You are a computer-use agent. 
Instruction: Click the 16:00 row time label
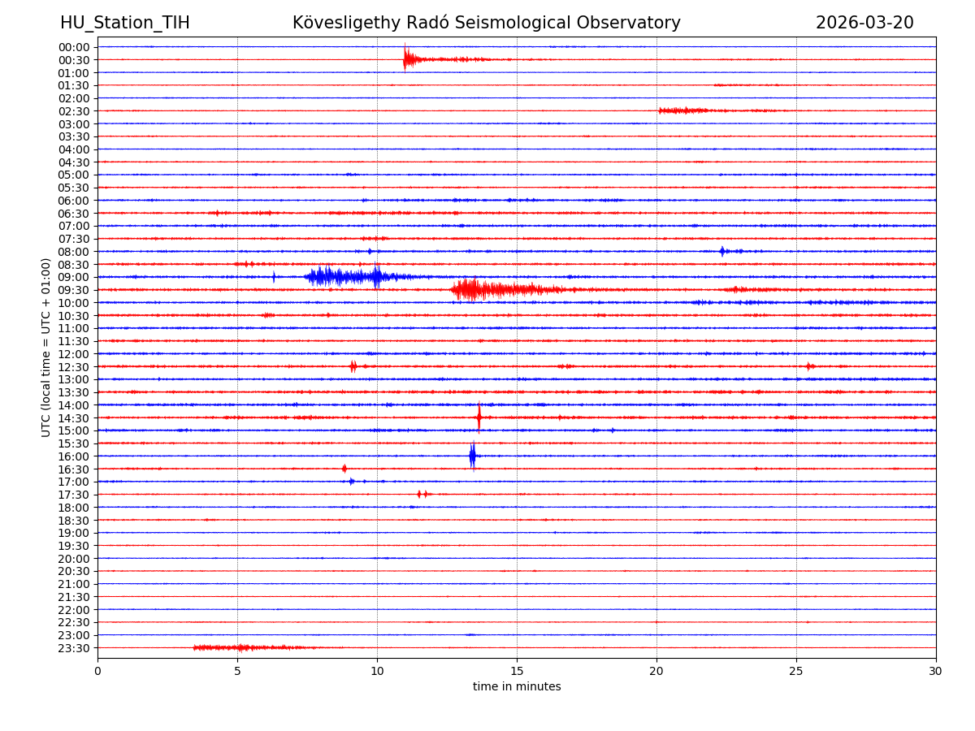pyautogui.click(x=74, y=456)
